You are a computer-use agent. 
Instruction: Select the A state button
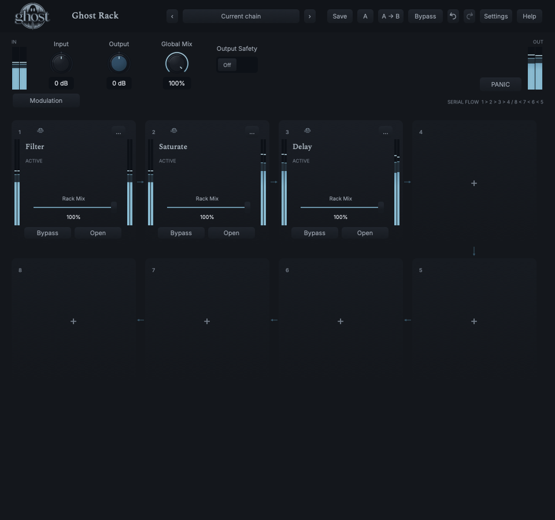coord(365,16)
